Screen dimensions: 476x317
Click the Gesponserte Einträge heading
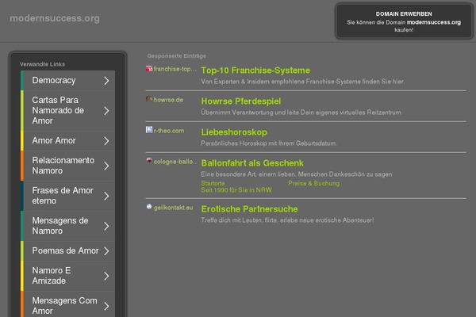pos(177,55)
